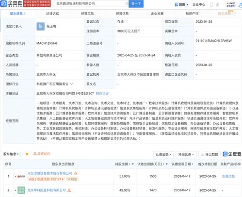Click the mobile phone icon in the header
This screenshot has width=242, height=197.
[x=211, y=5]
